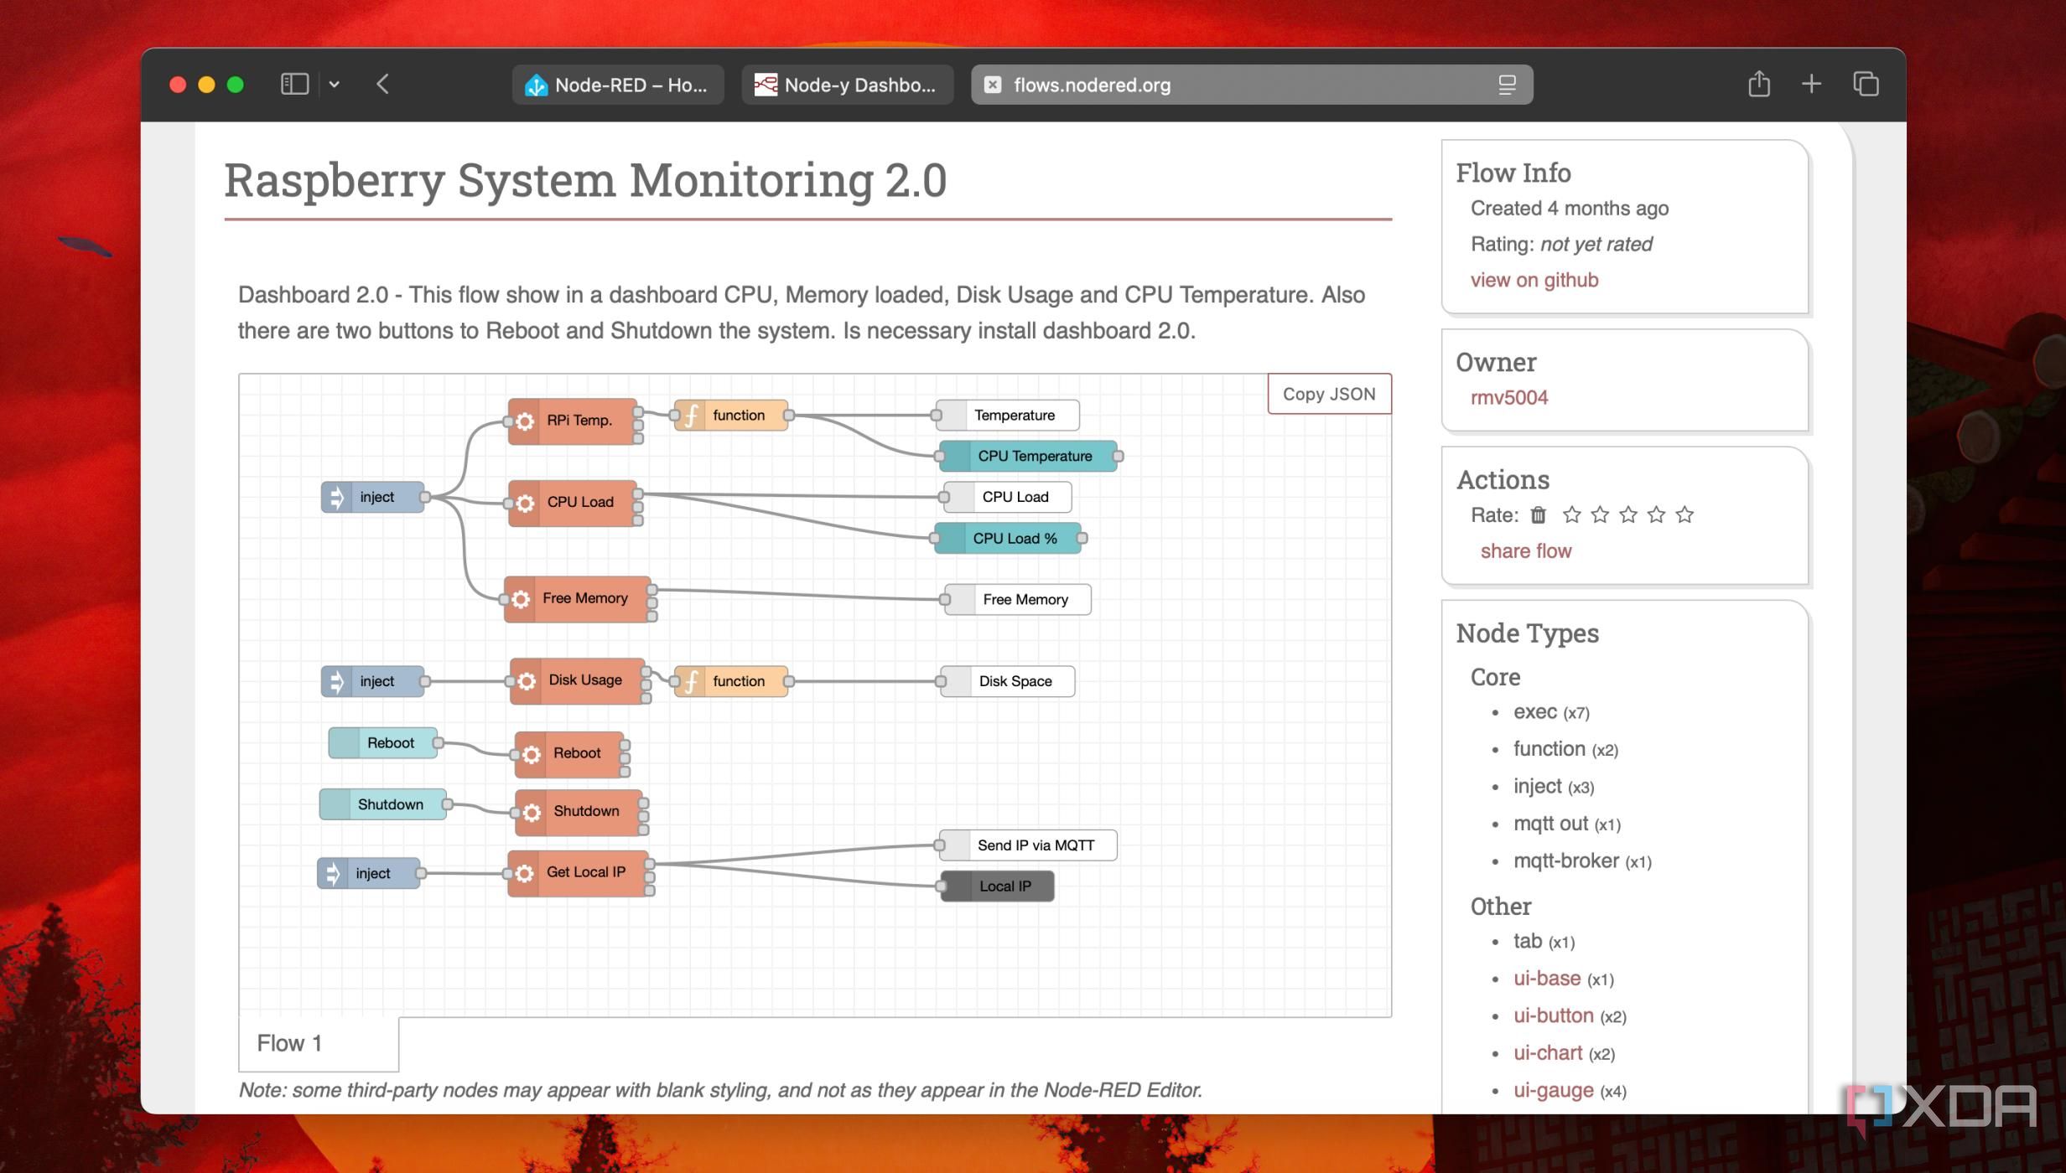
Task: Go back with the back arrow
Action: click(x=383, y=85)
